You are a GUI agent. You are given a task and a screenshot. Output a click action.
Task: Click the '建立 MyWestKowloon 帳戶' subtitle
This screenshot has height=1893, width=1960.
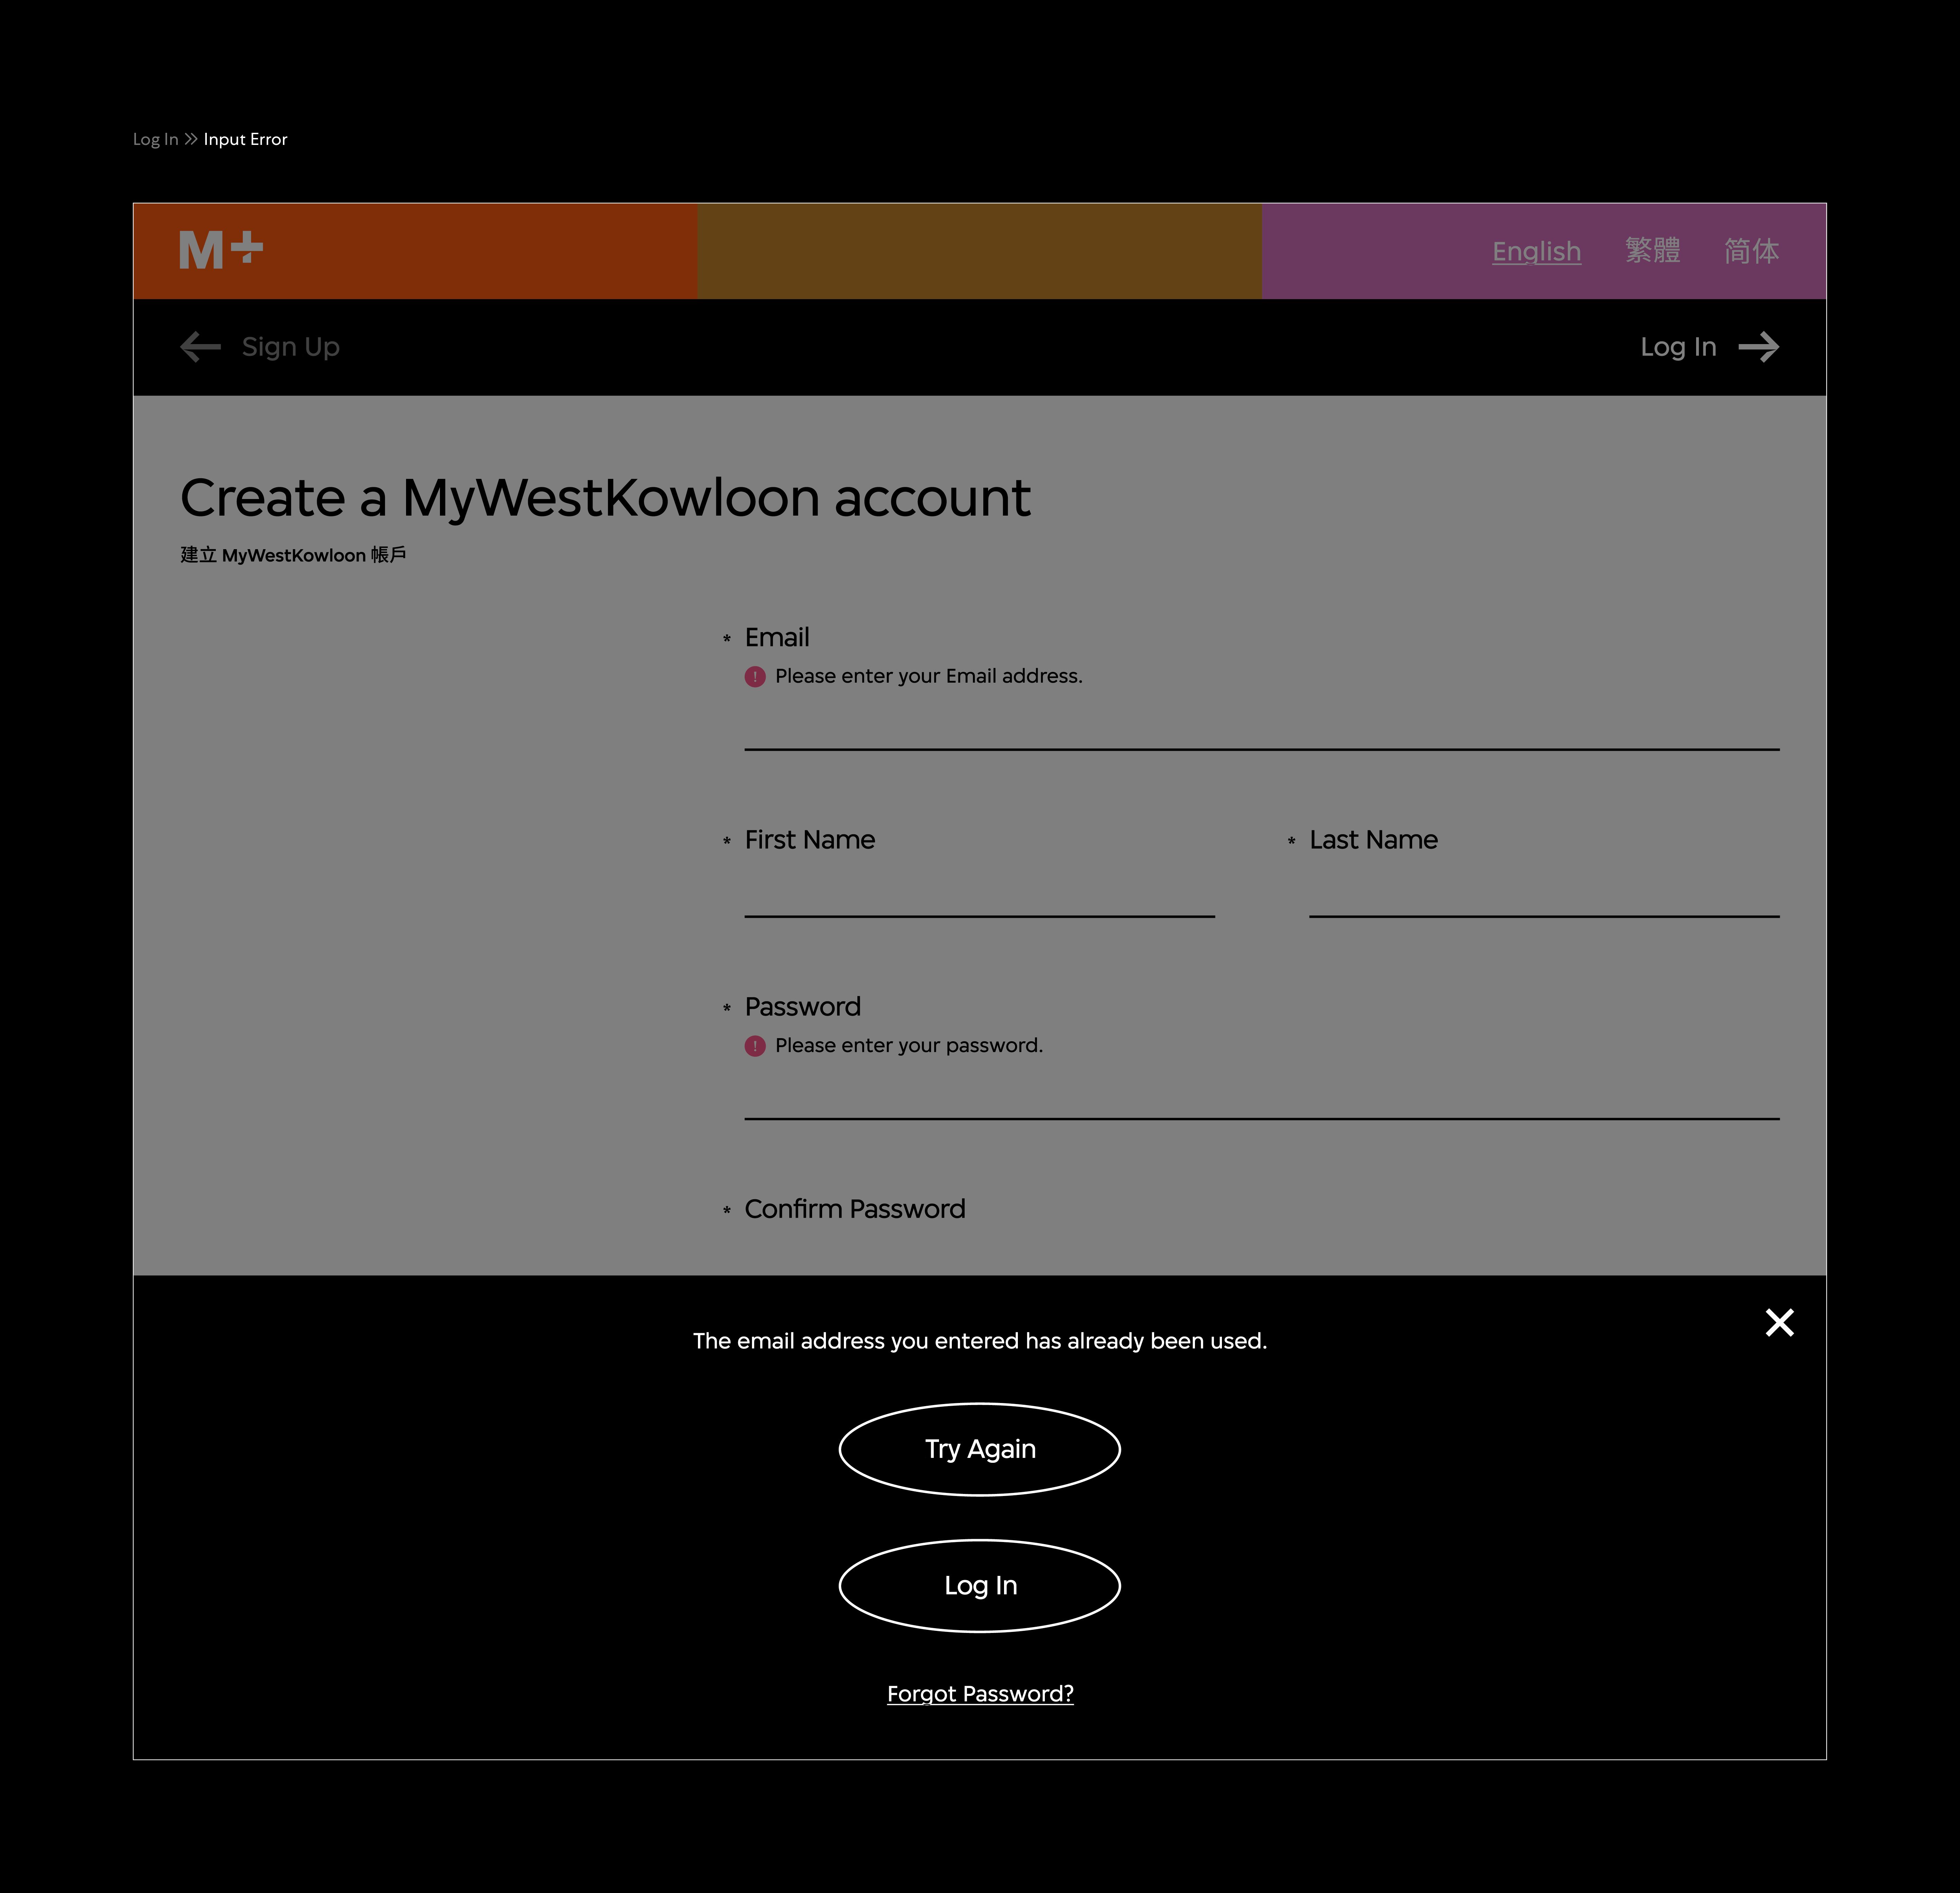click(x=293, y=555)
